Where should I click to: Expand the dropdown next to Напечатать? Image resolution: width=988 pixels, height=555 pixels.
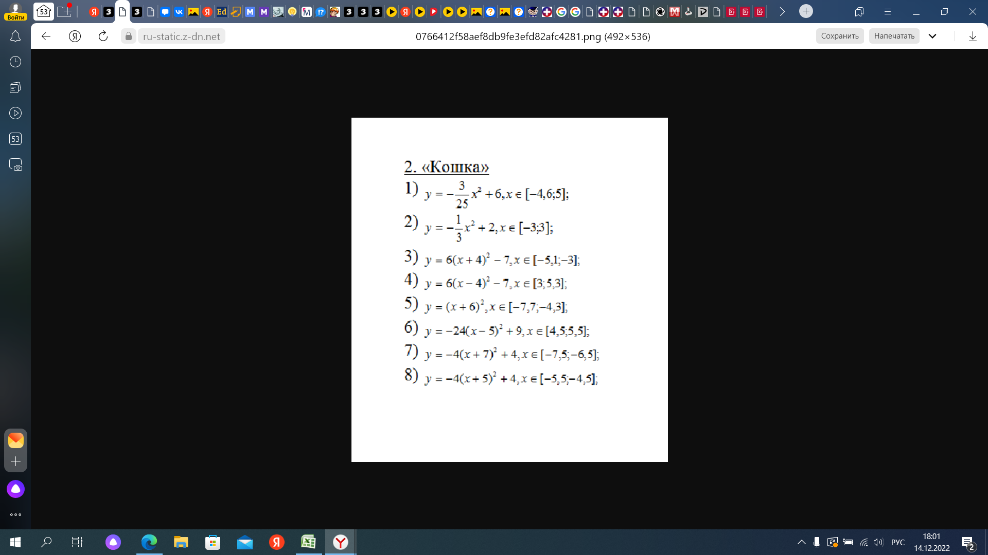point(932,36)
